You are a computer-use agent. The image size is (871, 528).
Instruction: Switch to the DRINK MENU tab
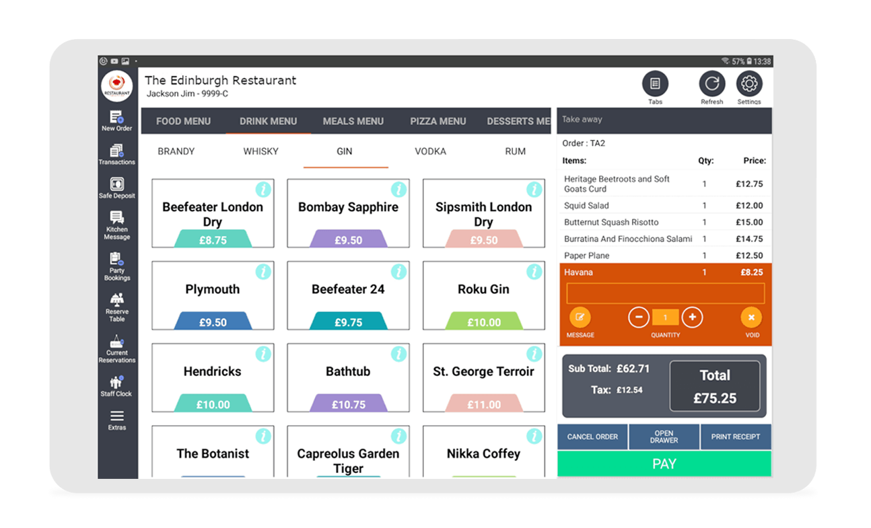tap(268, 121)
